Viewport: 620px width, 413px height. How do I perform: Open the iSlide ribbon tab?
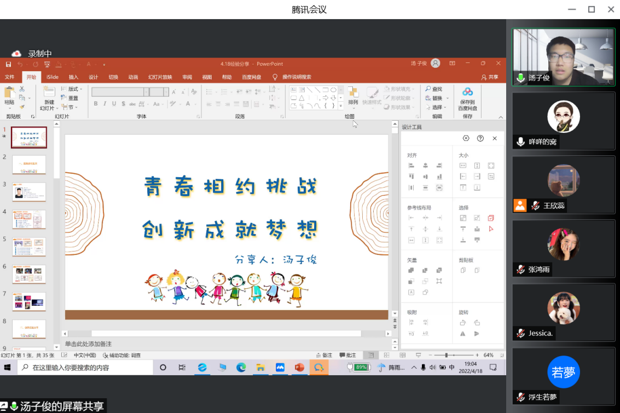point(53,77)
